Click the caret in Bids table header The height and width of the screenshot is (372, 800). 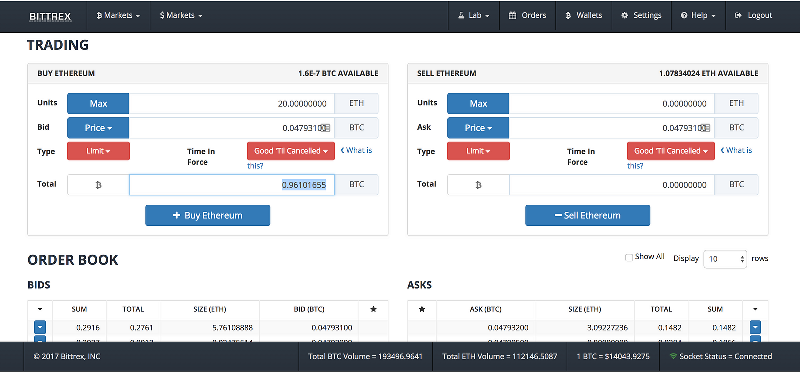coord(40,309)
